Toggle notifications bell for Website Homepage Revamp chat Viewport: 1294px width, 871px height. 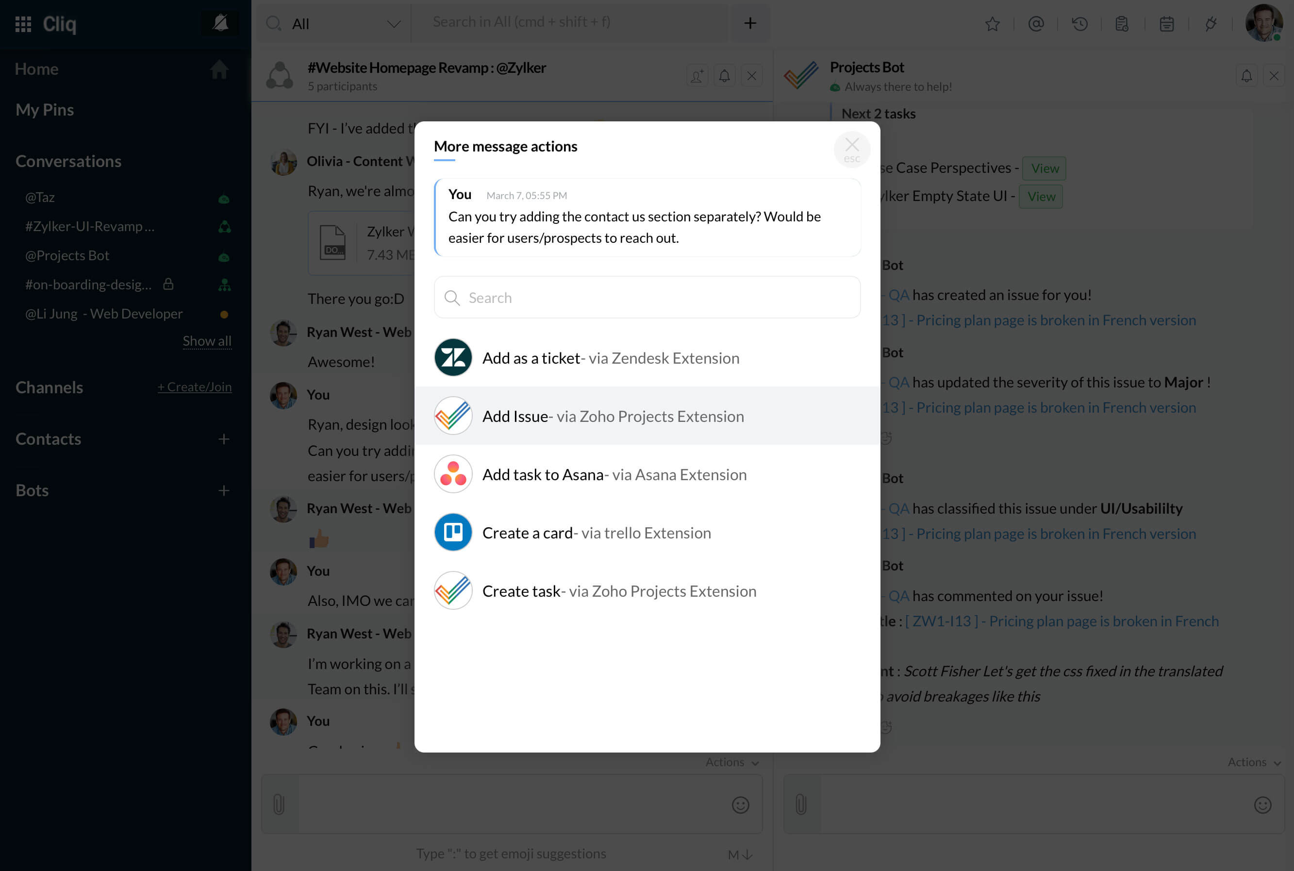[x=724, y=76]
